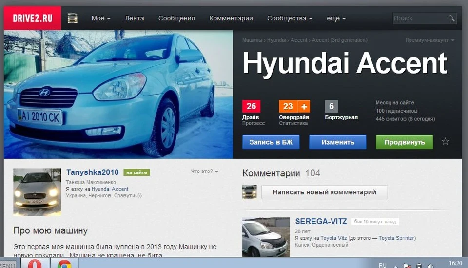Open the Toyota Vitz link

[333, 238]
